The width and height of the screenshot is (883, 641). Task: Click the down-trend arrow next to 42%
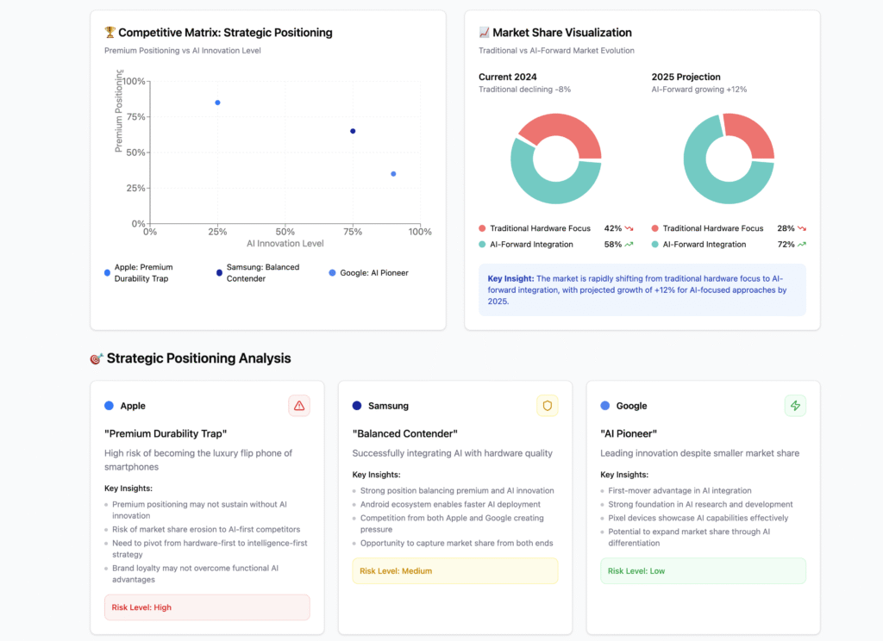629,228
